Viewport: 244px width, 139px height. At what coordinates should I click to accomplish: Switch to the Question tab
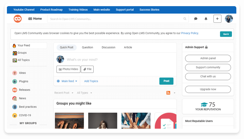coord(87,47)
